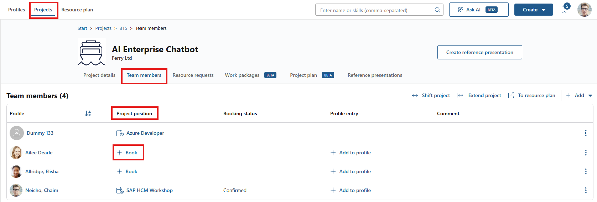Click Create reference presentation button
Image resolution: width=597 pixels, height=202 pixels.
click(x=480, y=52)
